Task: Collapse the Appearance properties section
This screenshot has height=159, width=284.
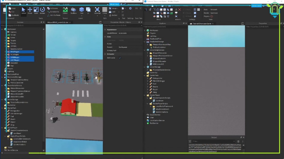Action: click(105, 30)
